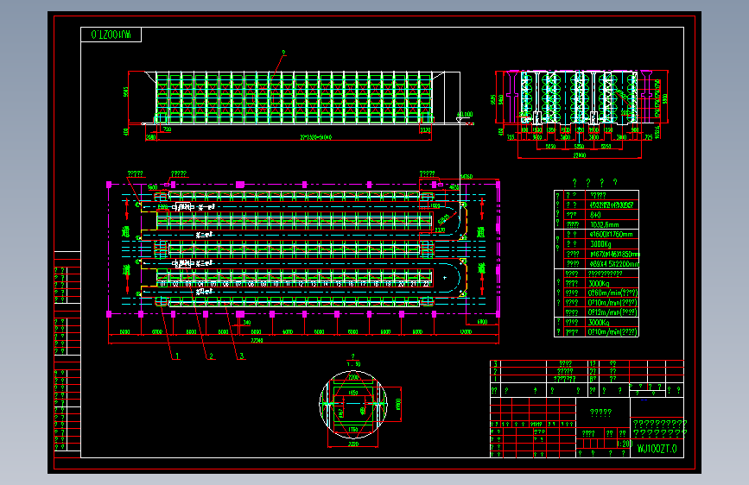Click the 340 dimension below the plan
Image resolution: width=749 pixels, height=485 pixels.
[x=246, y=323]
